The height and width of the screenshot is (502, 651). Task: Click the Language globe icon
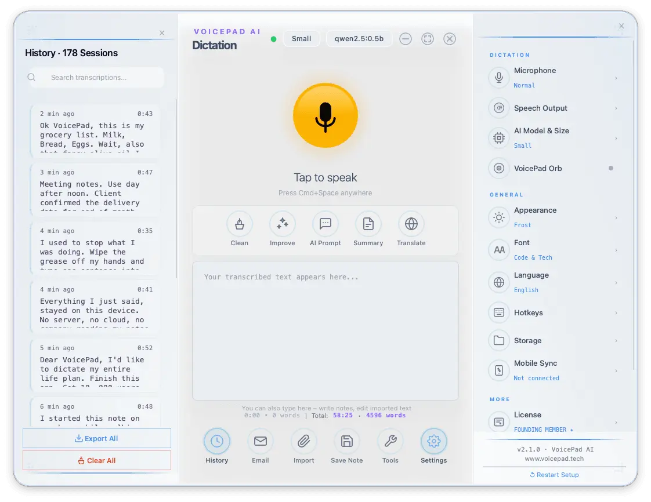click(x=498, y=282)
